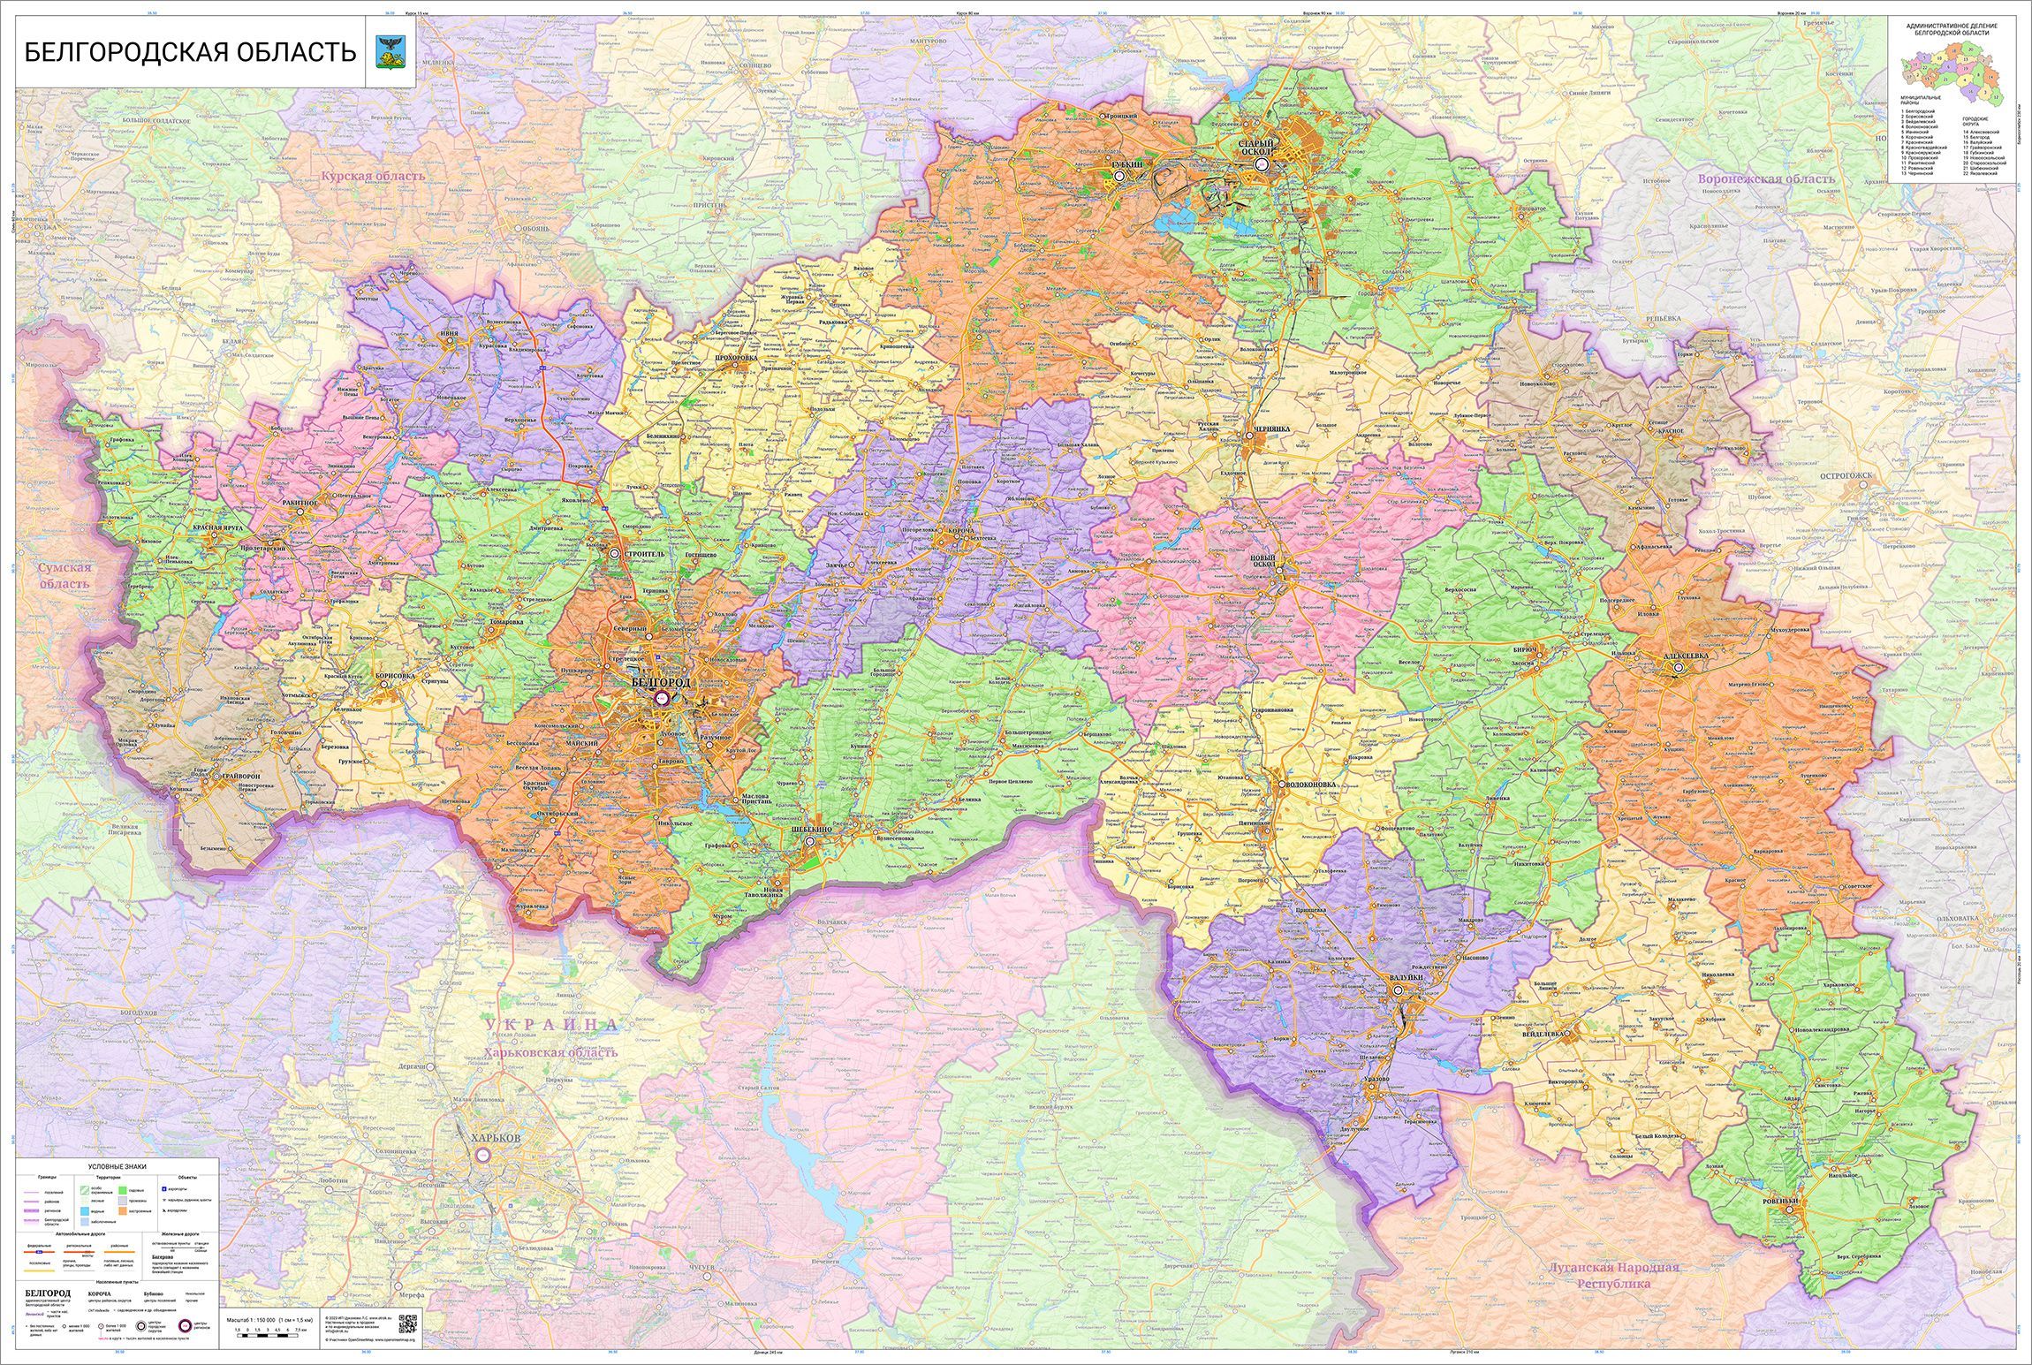Click the scale bar graphic

pos(268,1335)
